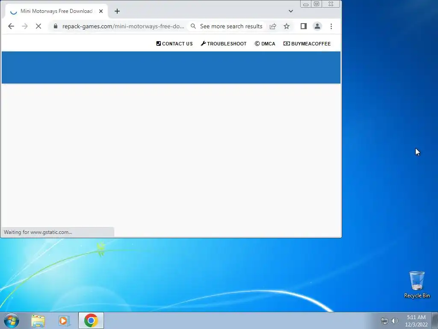Close the Chrome window
The image size is (438, 329).
[x=331, y=4]
